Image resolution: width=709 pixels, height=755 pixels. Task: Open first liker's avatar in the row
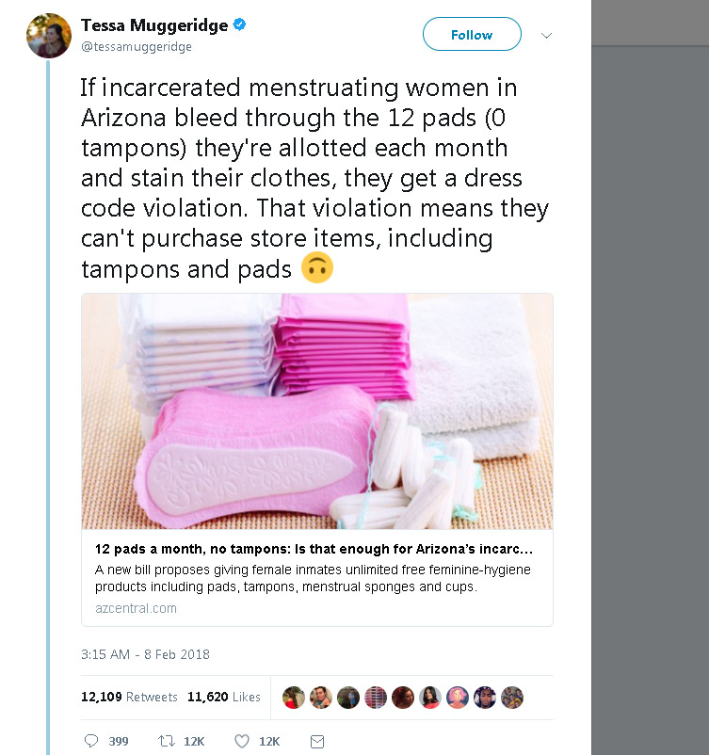(294, 698)
